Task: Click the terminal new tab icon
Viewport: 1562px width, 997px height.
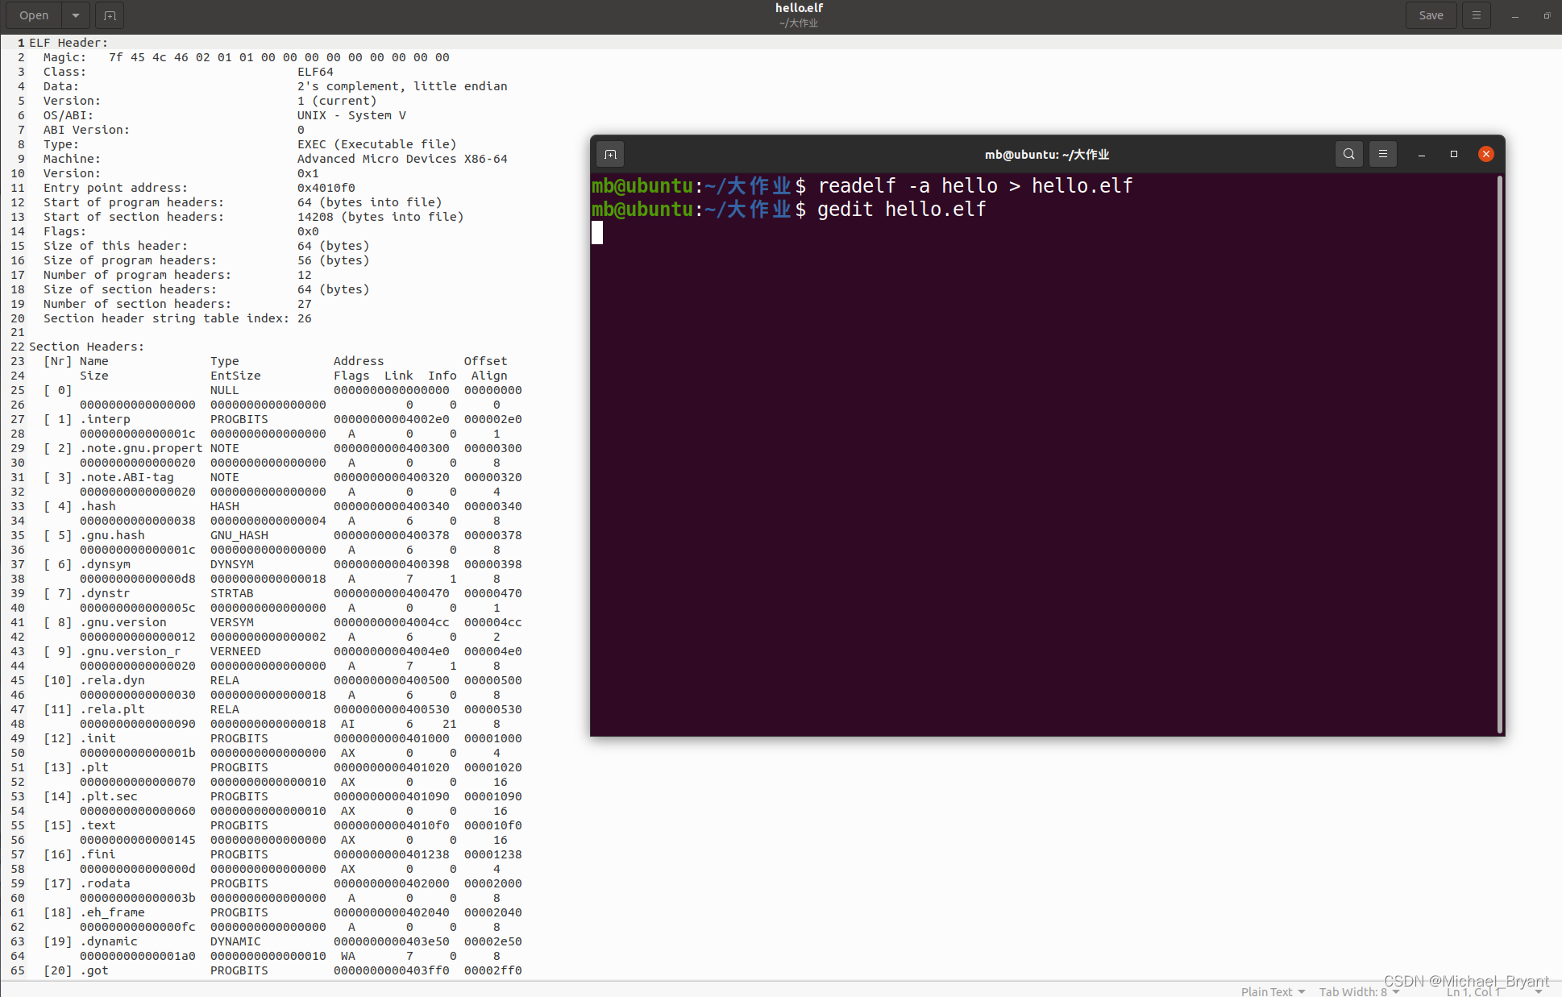Action: pyautogui.click(x=610, y=154)
